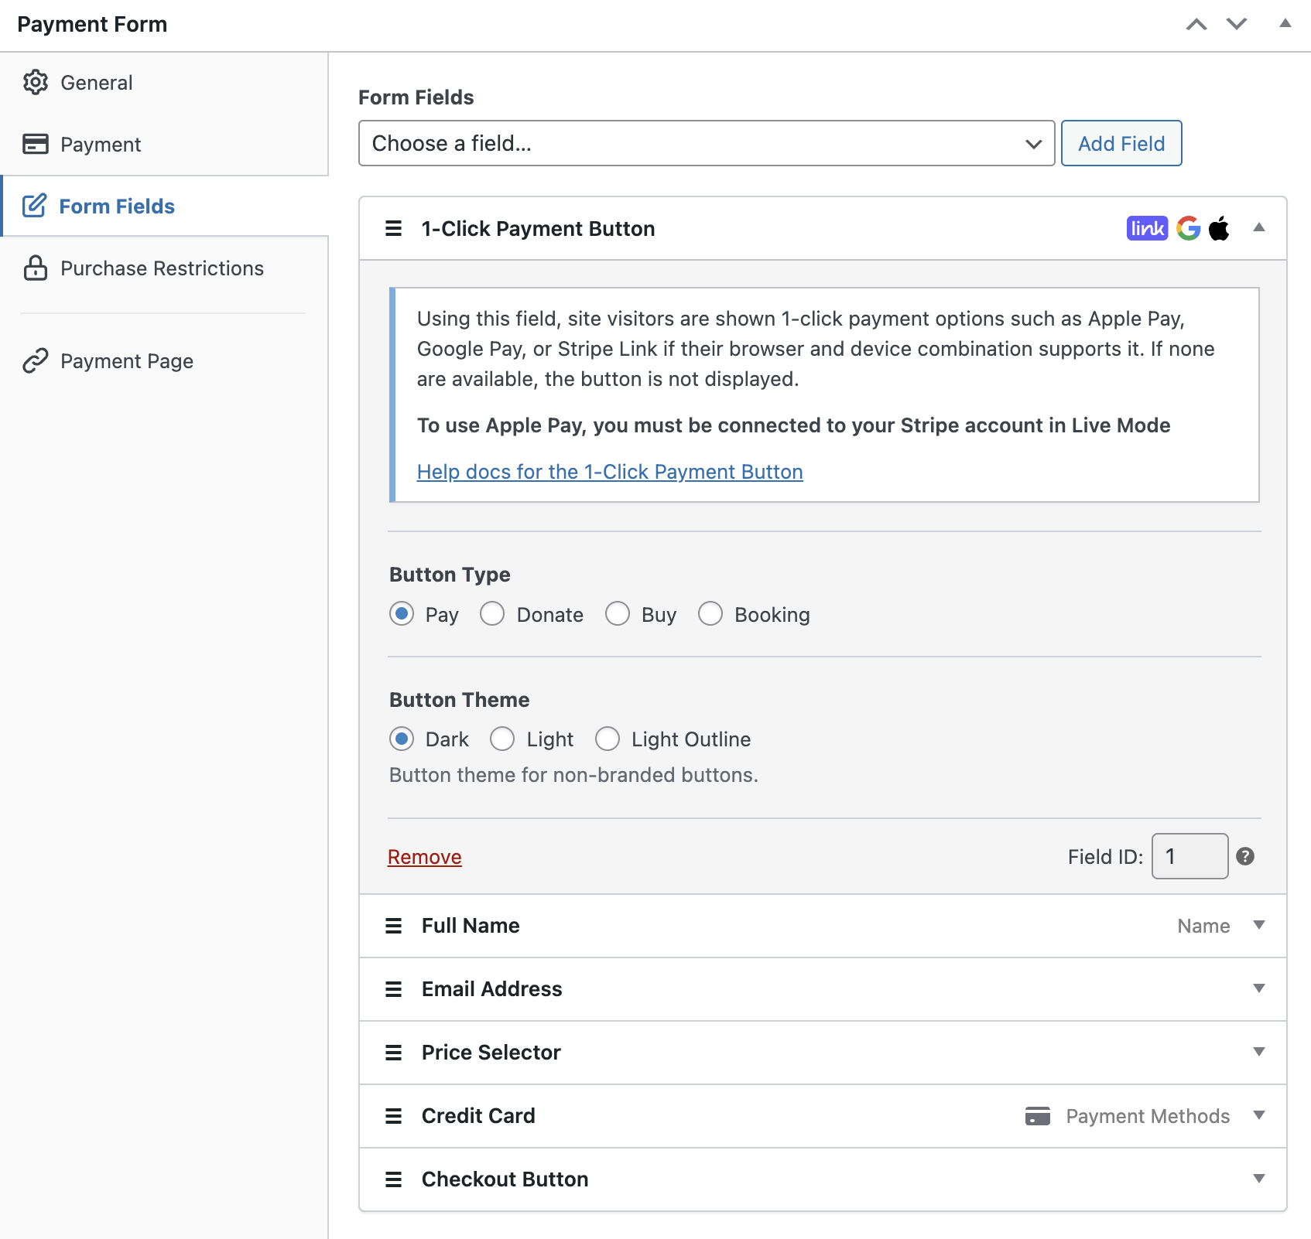Open the Purchase Restrictions tab

coord(164,268)
